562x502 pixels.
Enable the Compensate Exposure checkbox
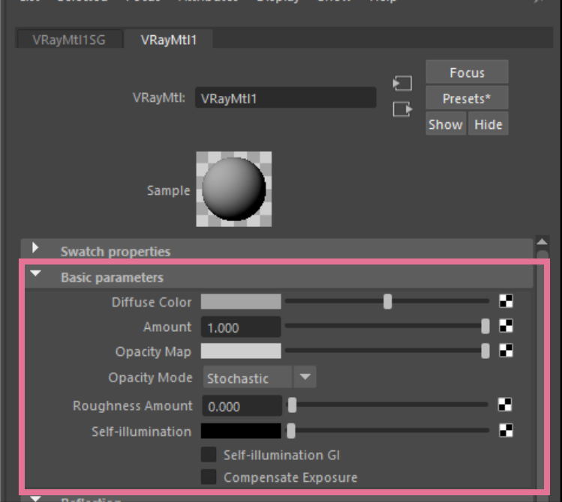coord(209,477)
